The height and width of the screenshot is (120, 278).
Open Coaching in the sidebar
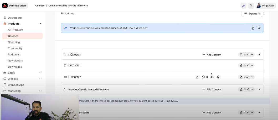coord(14,42)
